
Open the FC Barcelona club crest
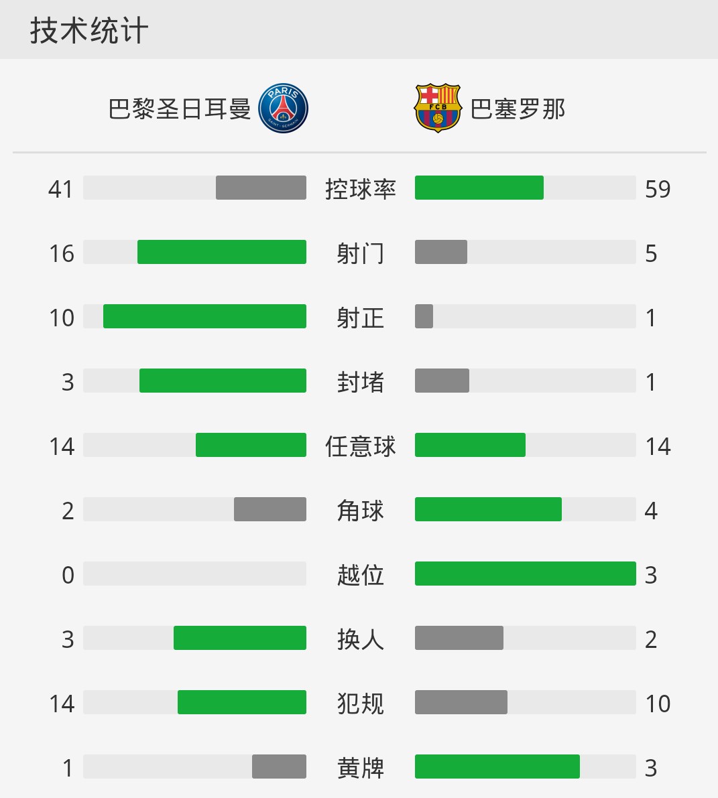click(x=438, y=109)
